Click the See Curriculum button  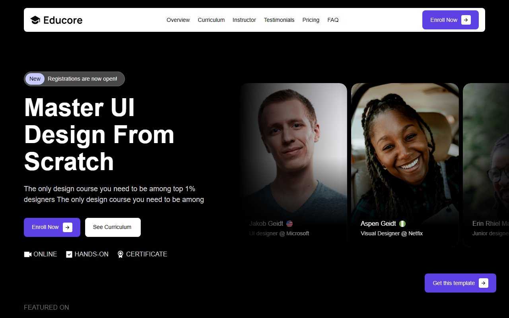[113, 227]
